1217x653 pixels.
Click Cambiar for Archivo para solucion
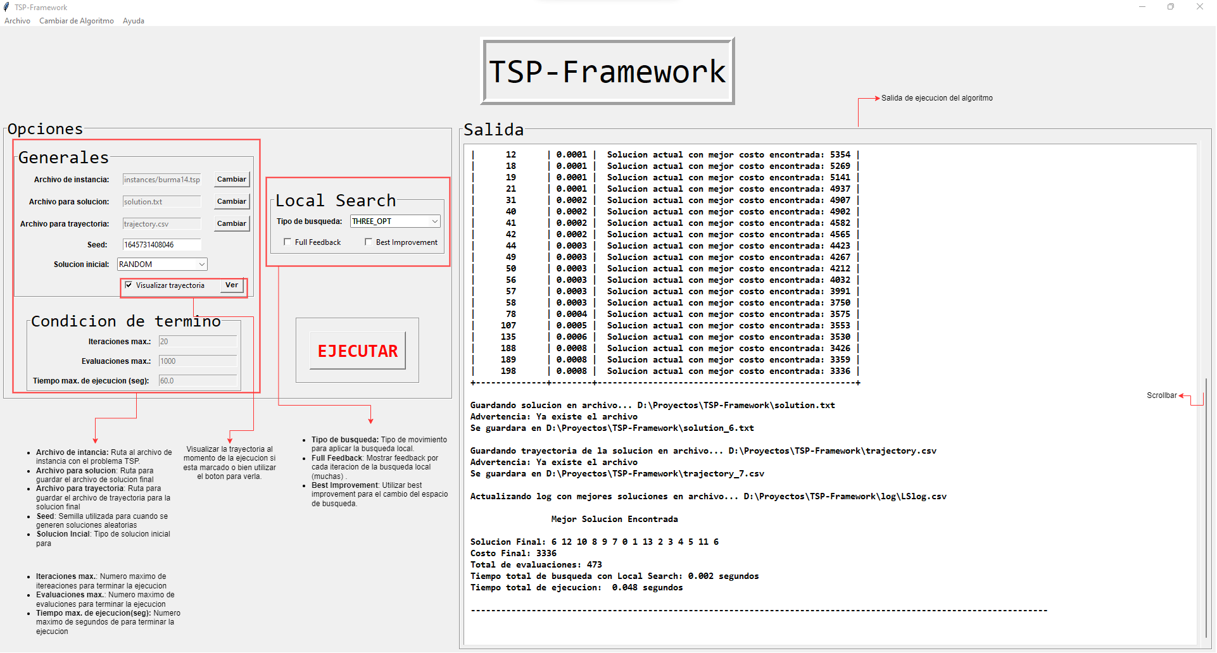click(232, 202)
